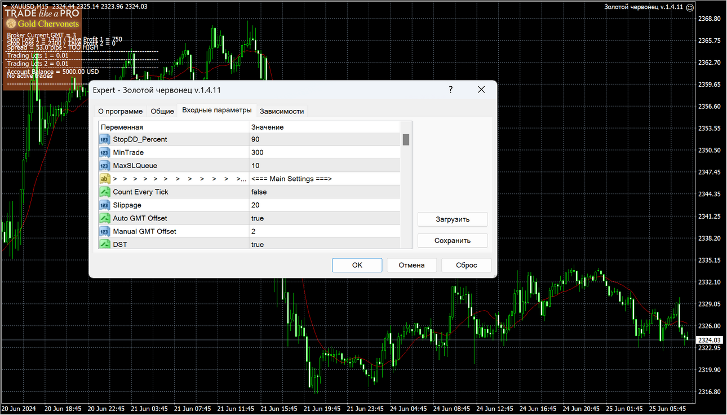Image resolution: width=727 pixels, height=415 pixels.
Task: Click the MinTrade integer type icon
Action: 104,152
